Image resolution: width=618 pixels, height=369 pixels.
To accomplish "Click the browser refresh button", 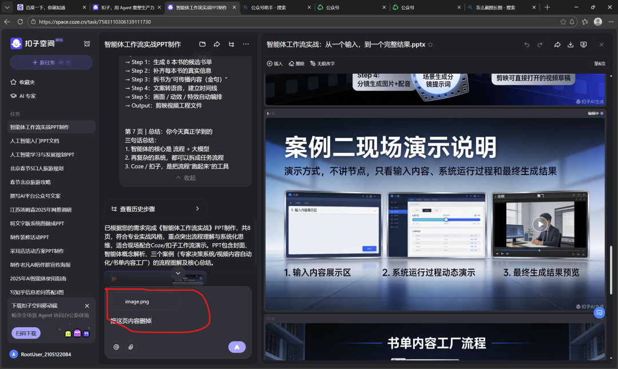I will click(x=20, y=22).
